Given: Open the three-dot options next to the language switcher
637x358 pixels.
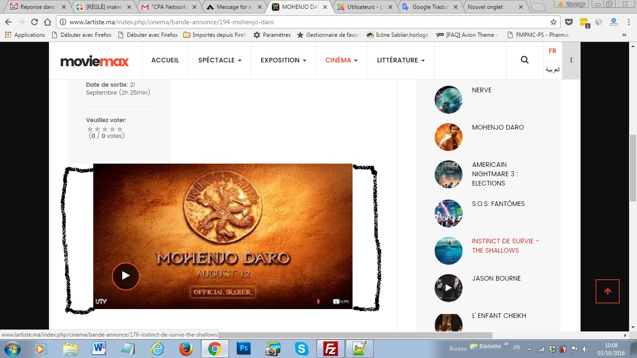Looking at the screenshot, I should 571,60.
